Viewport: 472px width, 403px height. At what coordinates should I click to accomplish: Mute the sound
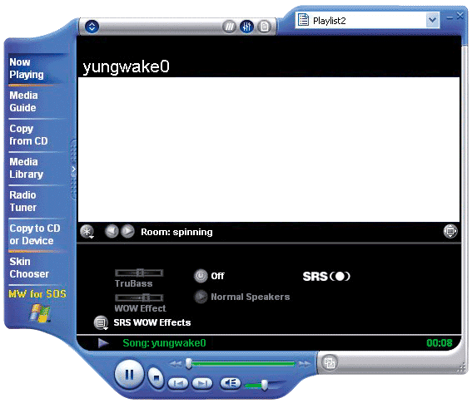click(231, 383)
